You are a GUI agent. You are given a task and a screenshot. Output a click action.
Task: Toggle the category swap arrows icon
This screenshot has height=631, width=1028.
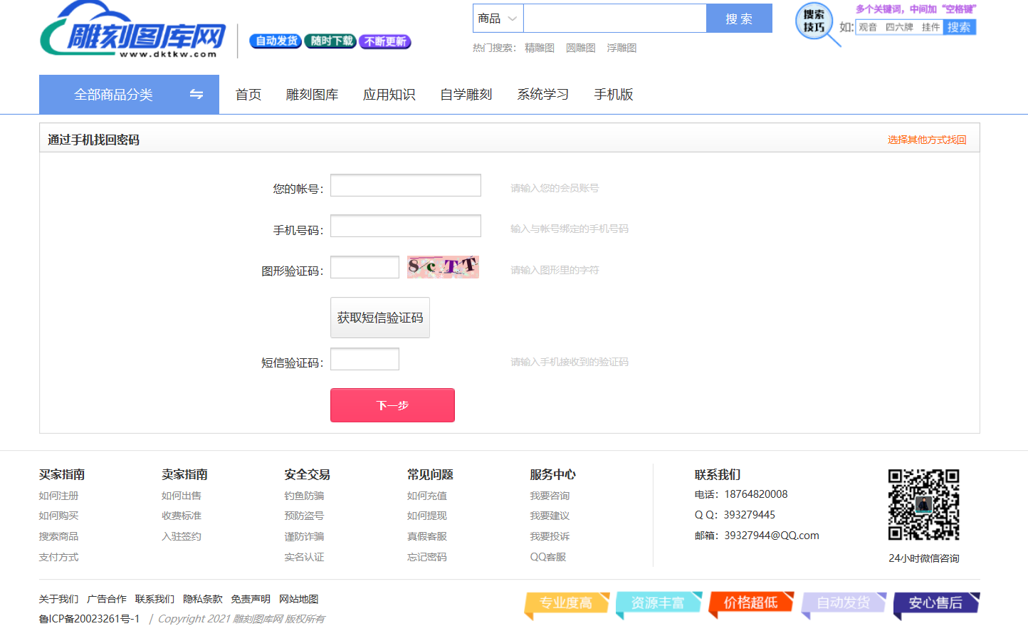pyautogui.click(x=196, y=94)
